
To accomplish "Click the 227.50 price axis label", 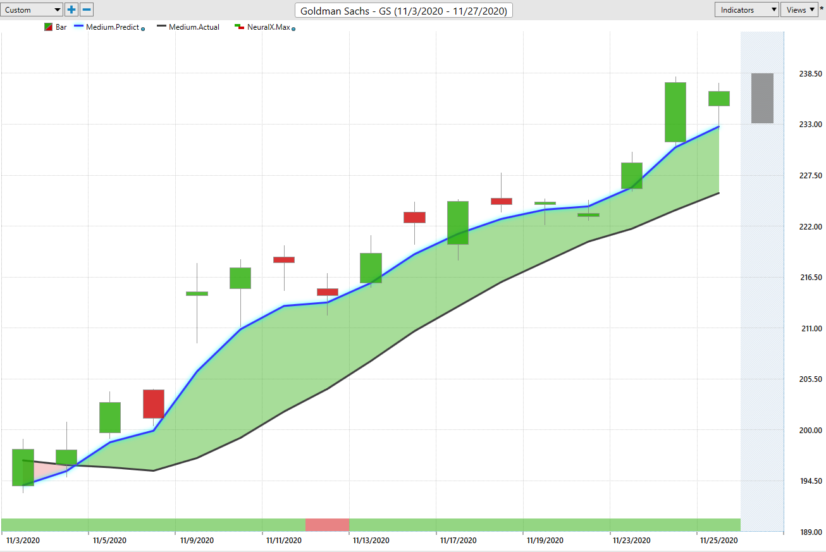I will point(810,176).
